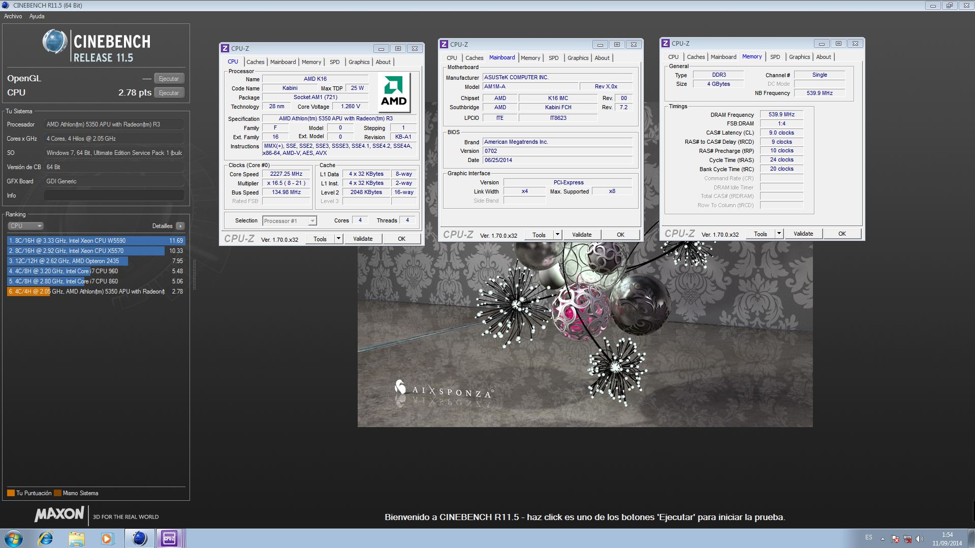Click Validate in CPU window
The height and width of the screenshot is (548, 975).
point(363,239)
